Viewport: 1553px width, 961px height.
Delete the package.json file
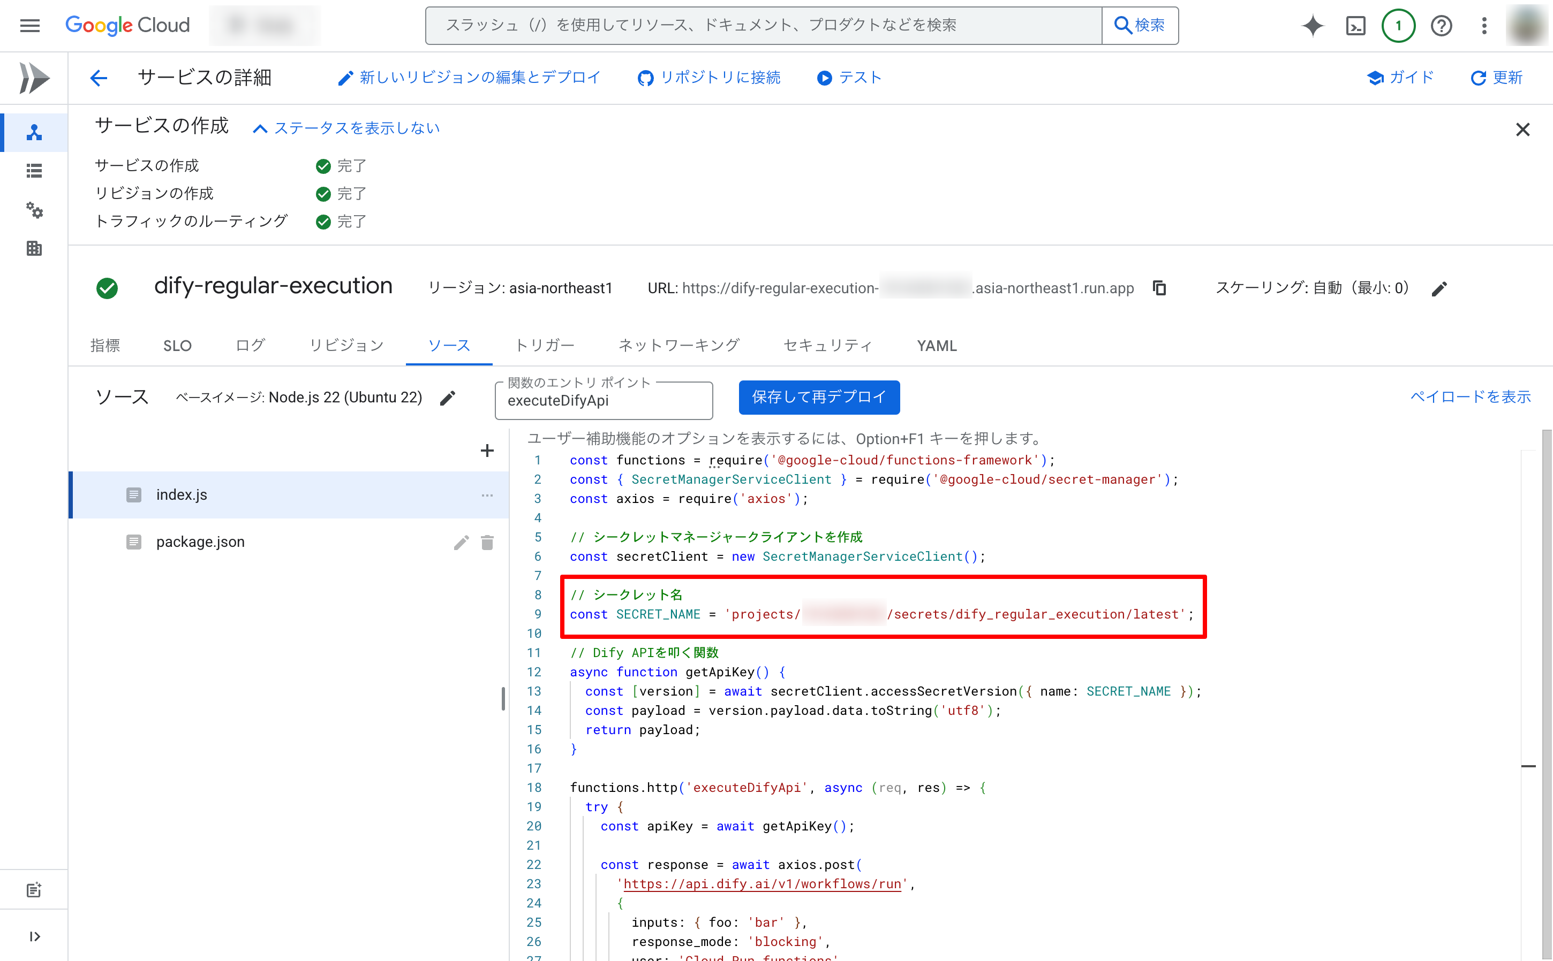point(487,542)
